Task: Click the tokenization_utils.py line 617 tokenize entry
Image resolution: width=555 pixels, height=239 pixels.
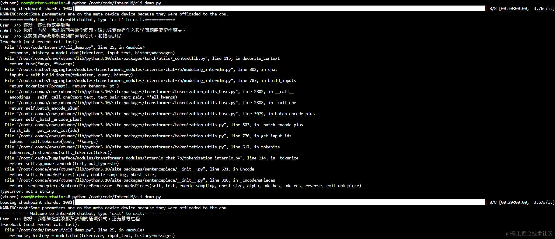Action: [142, 147]
